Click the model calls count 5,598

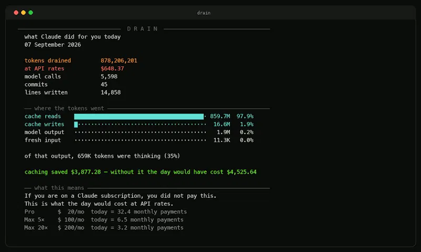109,76
